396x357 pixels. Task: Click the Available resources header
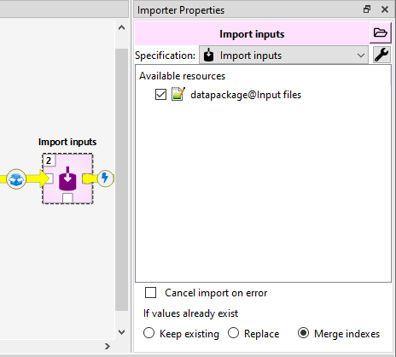click(x=182, y=76)
